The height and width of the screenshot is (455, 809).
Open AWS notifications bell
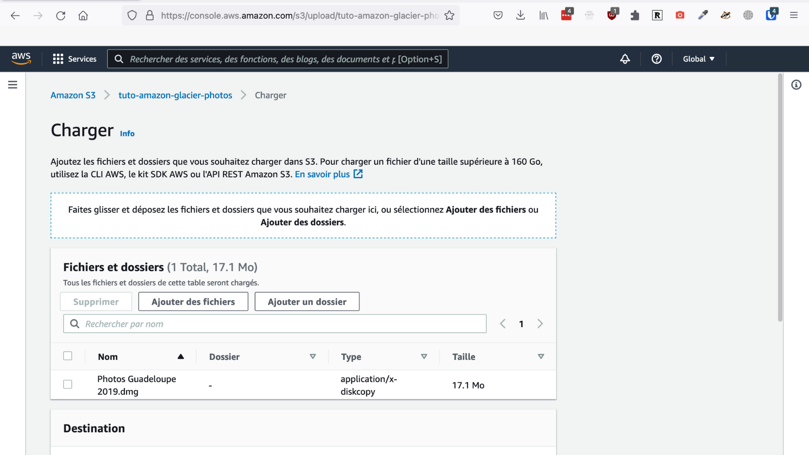(625, 59)
